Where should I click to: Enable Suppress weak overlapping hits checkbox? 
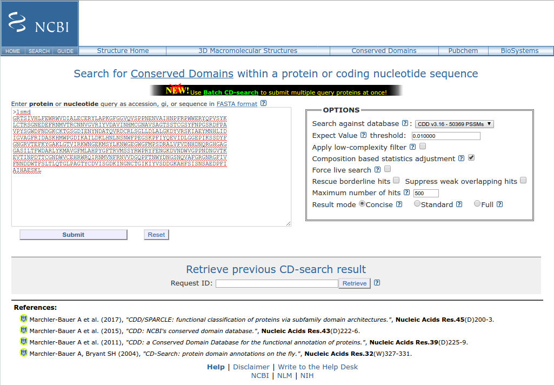click(523, 180)
